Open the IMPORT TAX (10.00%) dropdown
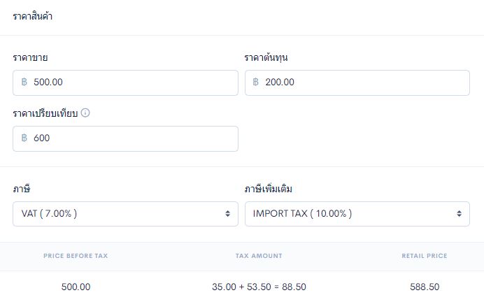Image resolution: width=484 pixels, height=302 pixels. pyautogui.click(x=357, y=214)
